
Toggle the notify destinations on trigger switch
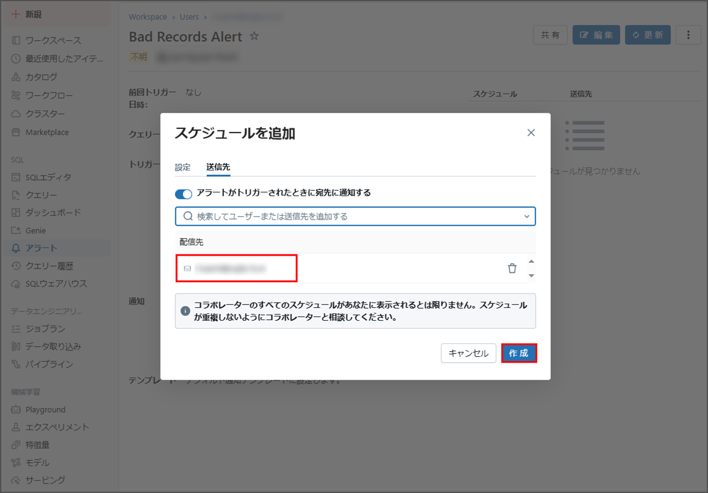point(183,194)
